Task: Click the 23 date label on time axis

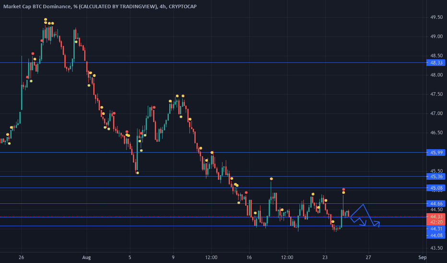Action: click(325, 258)
